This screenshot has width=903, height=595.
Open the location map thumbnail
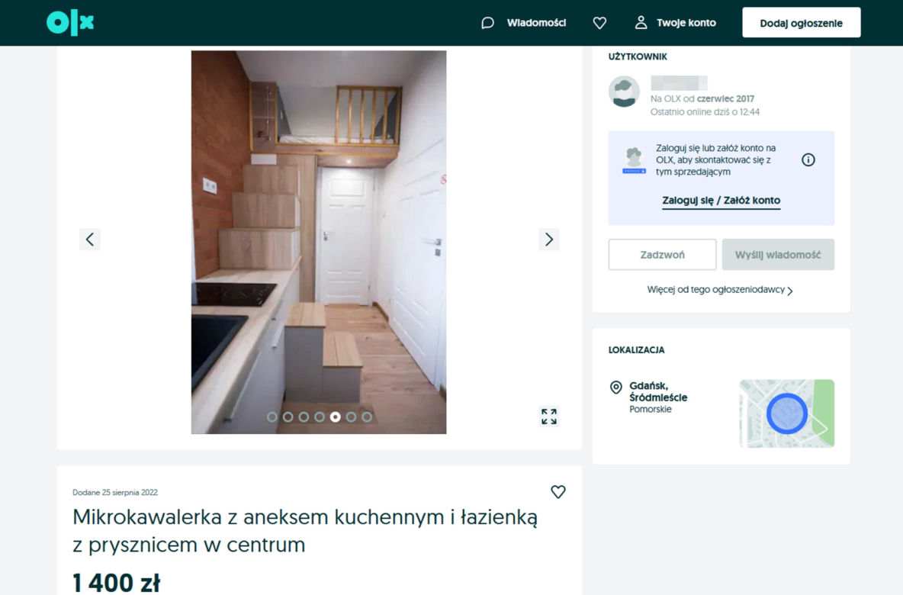tap(786, 413)
